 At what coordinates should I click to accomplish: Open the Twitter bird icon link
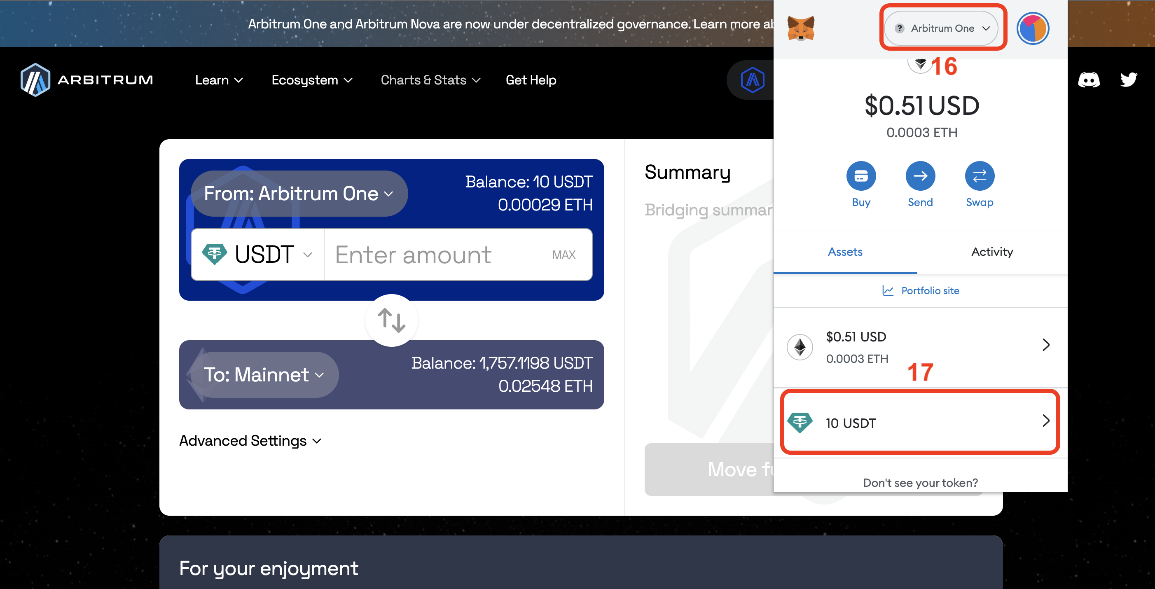tap(1128, 80)
